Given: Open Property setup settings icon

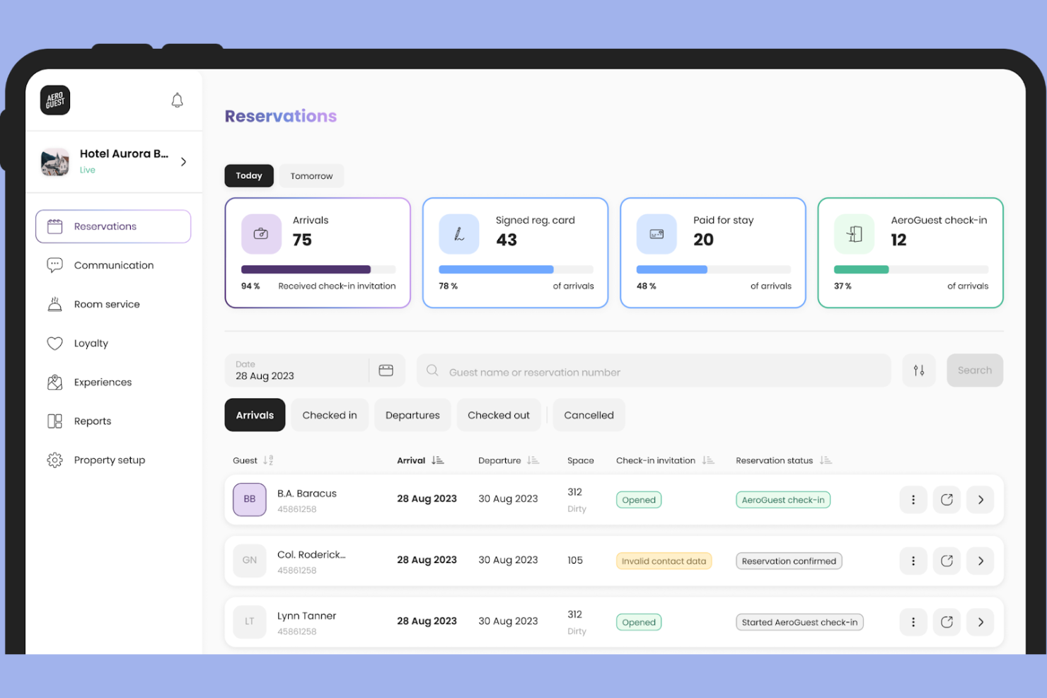Looking at the screenshot, I should 55,460.
